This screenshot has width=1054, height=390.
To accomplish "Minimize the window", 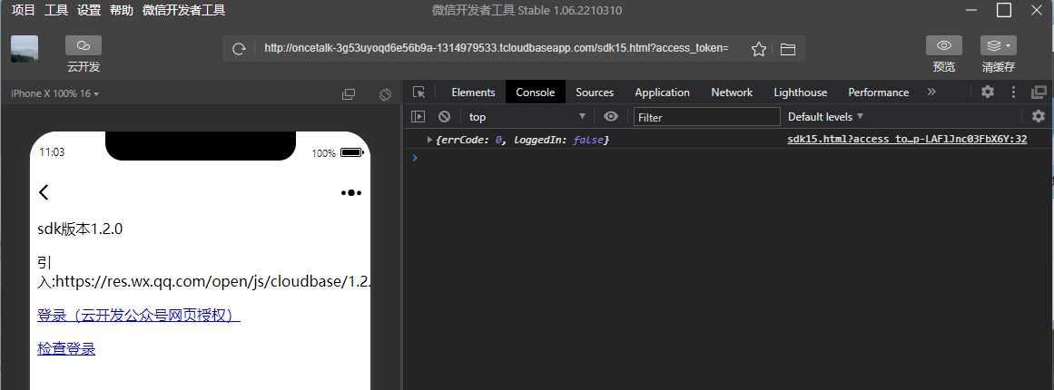I will point(970,9).
